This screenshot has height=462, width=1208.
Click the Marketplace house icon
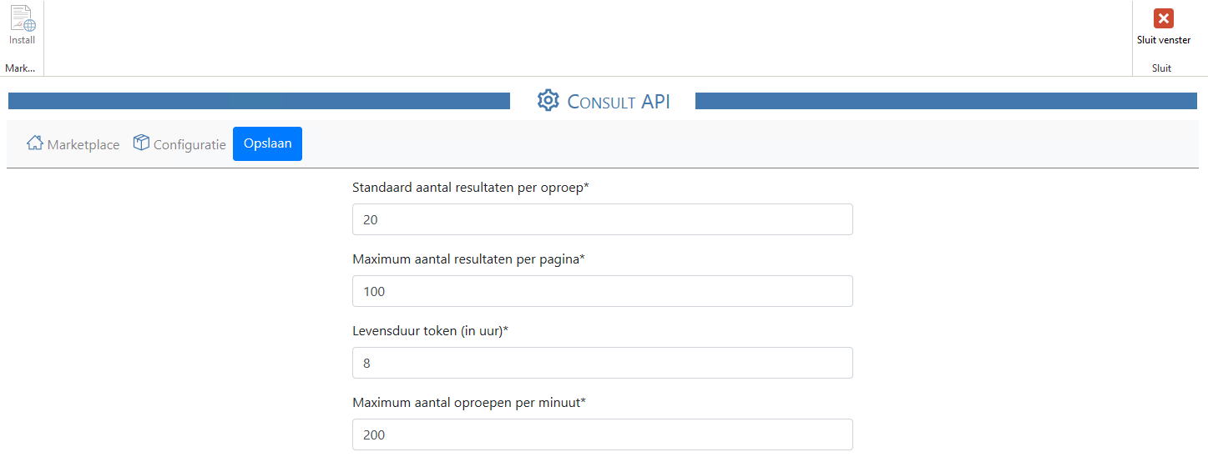(34, 143)
